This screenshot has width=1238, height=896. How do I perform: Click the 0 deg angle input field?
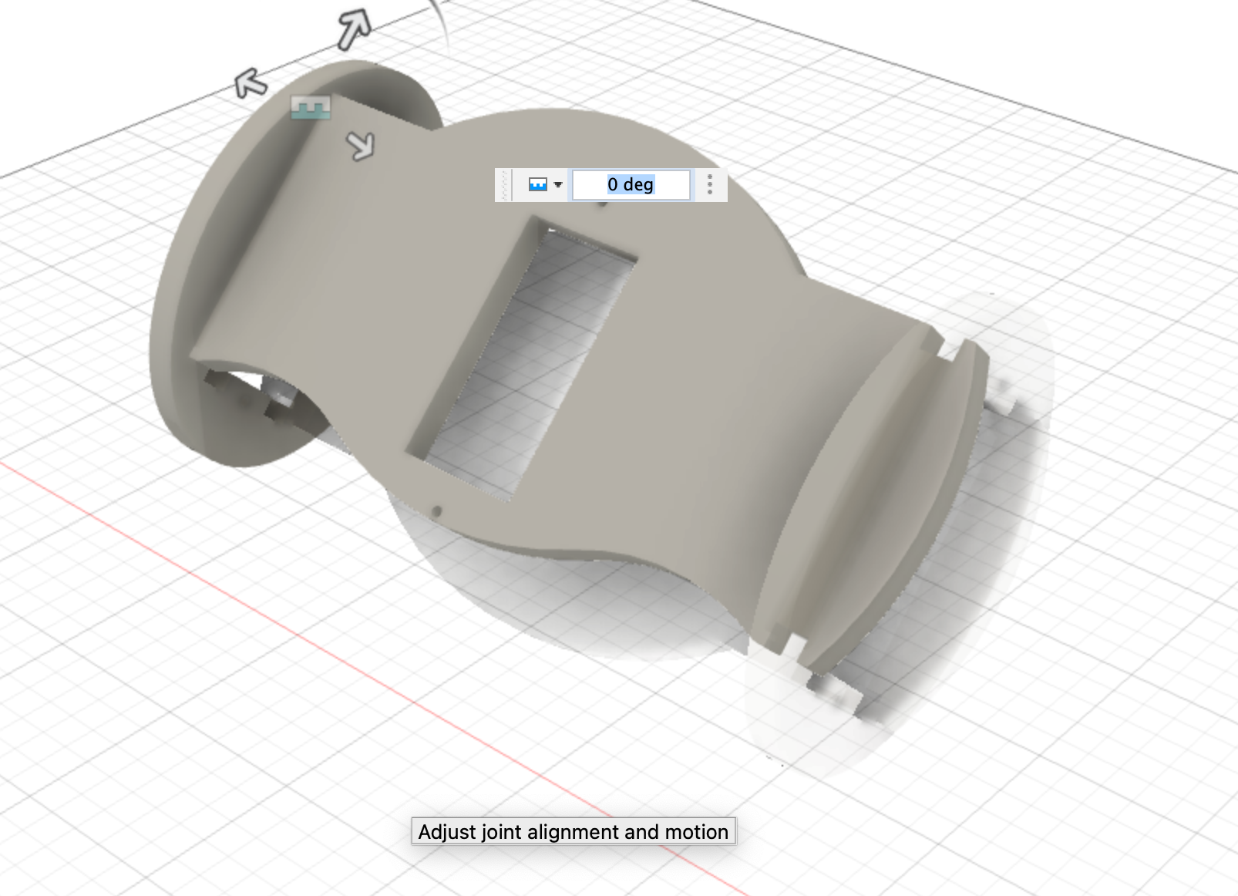631,185
